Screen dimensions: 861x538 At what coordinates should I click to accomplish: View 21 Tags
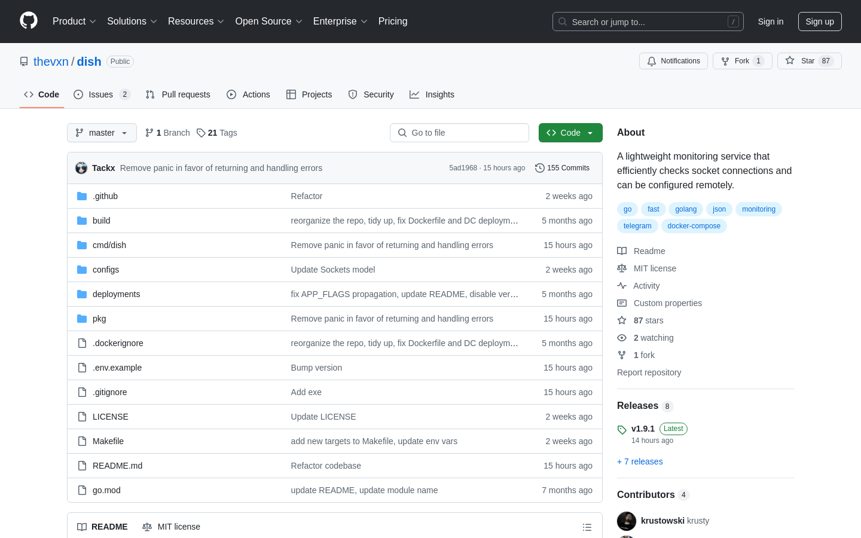tap(217, 133)
